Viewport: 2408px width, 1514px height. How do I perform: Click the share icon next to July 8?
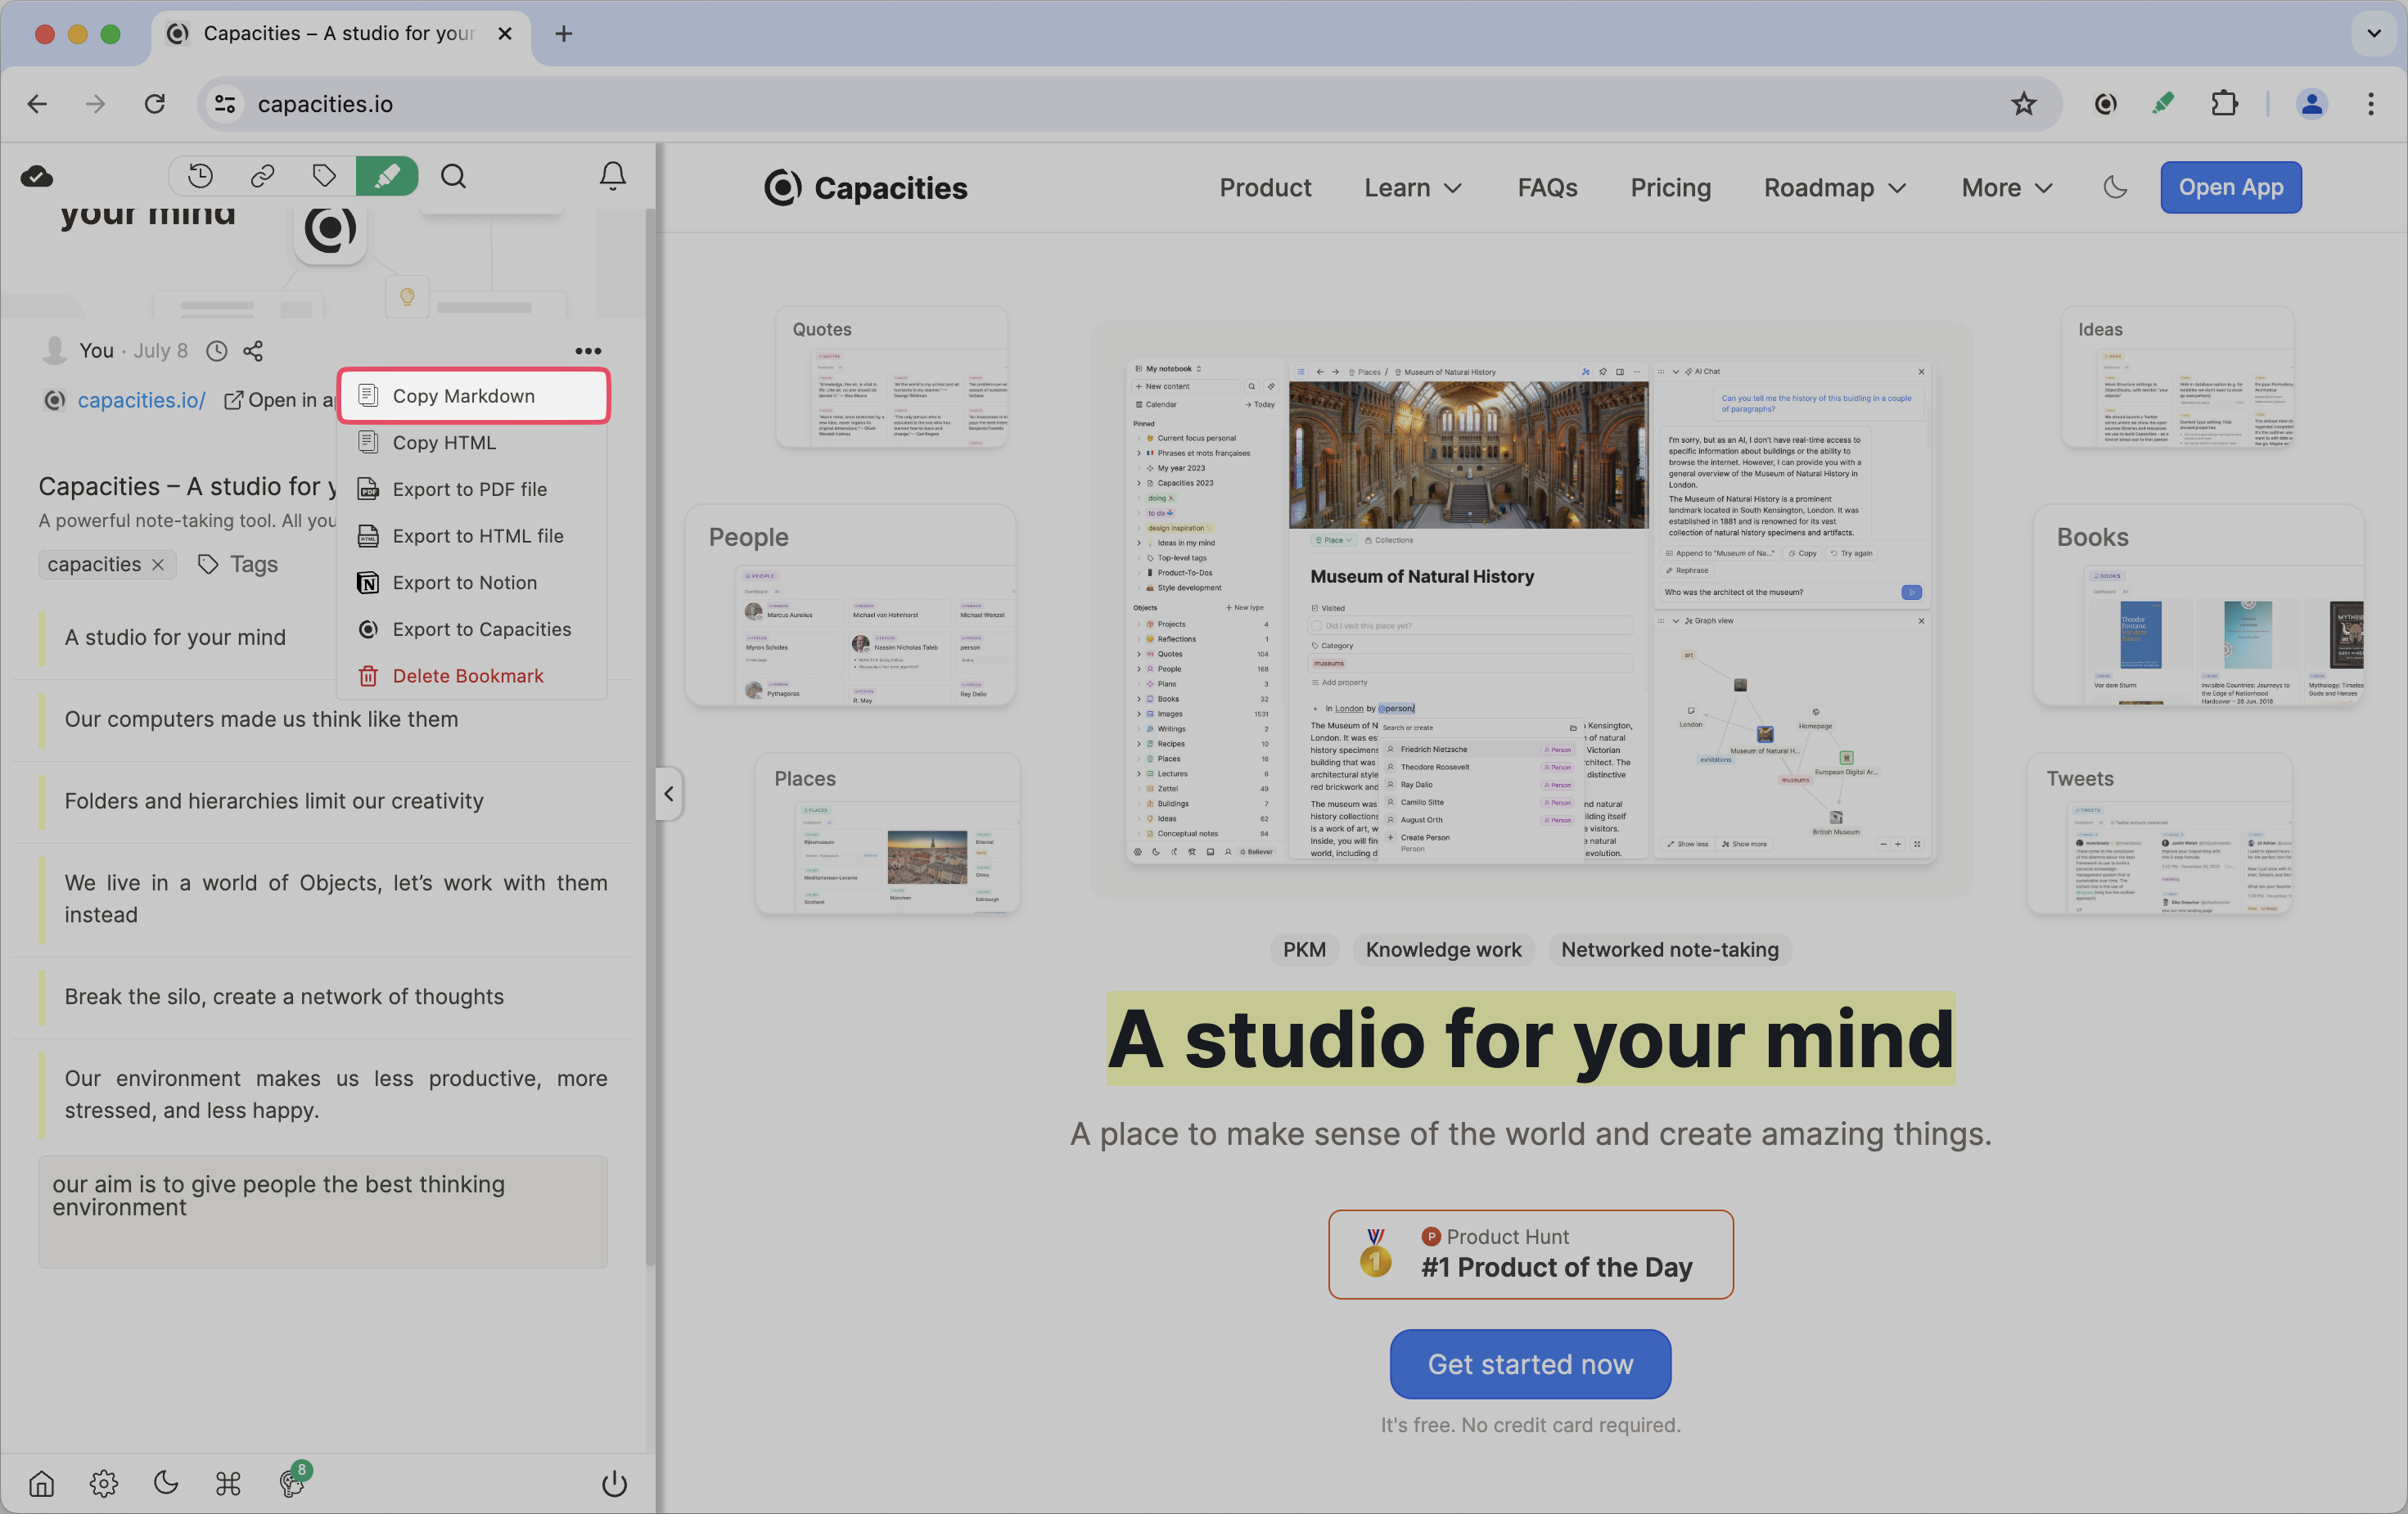click(253, 351)
